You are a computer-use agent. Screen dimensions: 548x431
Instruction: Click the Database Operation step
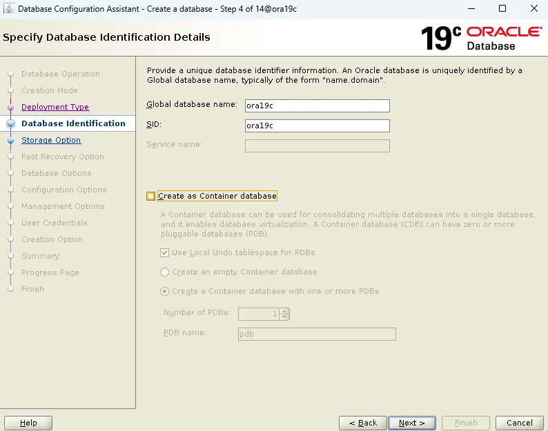[61, 74]
